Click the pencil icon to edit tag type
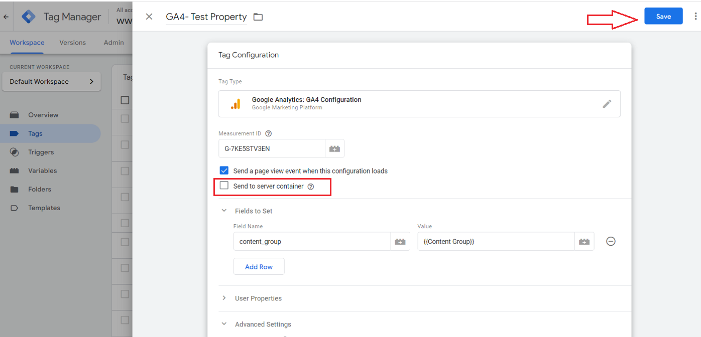 point(607,104)
